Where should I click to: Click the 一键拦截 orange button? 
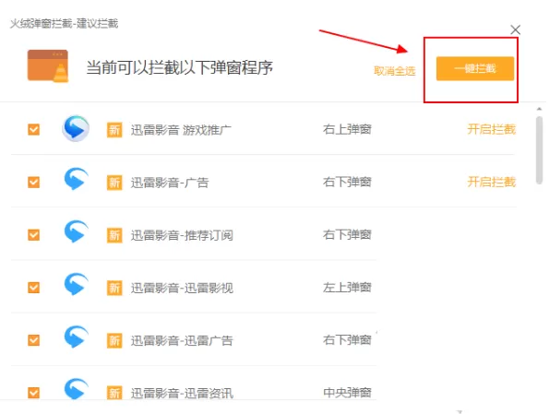(475, 68)
